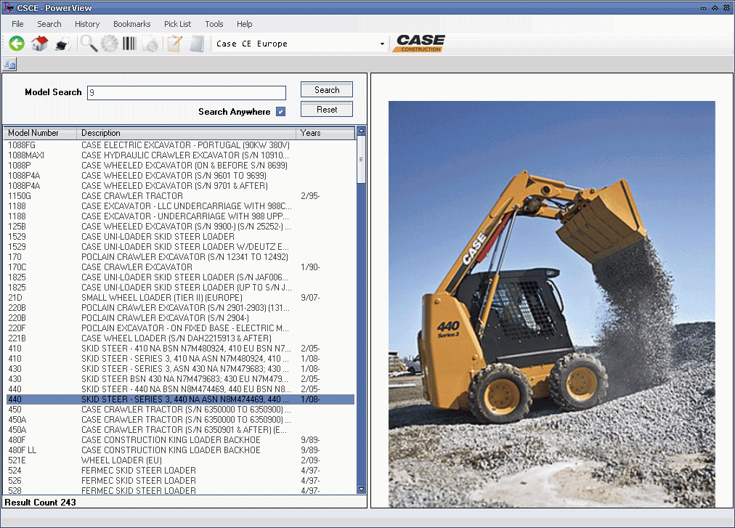Toggle the Search Anywhere checkbox
735x528 pixels.
click(280, 112)
